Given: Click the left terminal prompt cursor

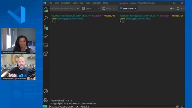Looking at the screenshot, I should 55,21.
